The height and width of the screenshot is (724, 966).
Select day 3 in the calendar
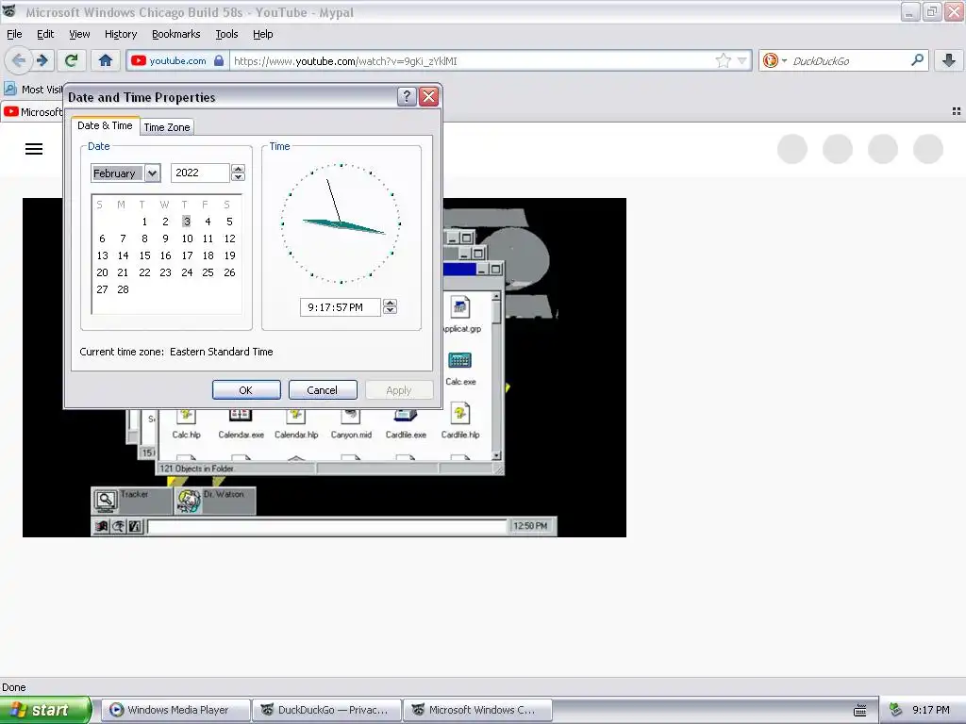tap(187, 221)
